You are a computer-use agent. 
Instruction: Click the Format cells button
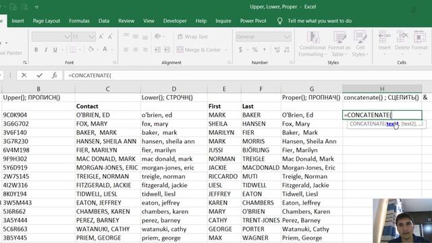click(419, 43)
